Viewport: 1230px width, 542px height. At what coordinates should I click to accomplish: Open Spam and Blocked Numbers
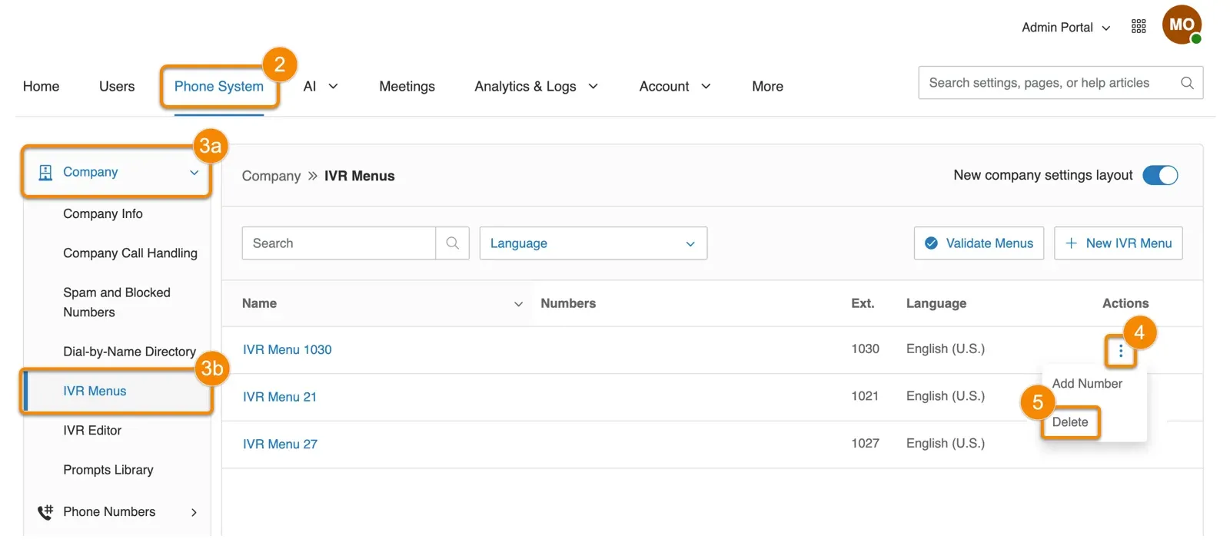117,302
